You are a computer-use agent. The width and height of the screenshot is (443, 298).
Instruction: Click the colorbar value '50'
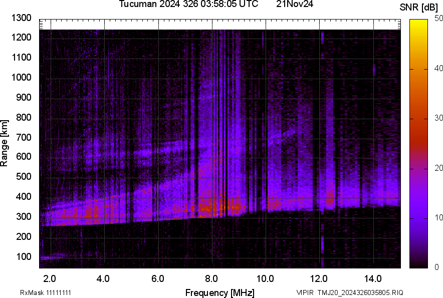[439, 19]
